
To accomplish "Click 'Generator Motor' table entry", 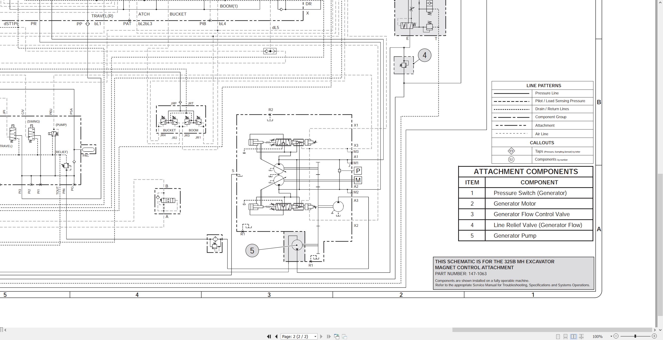I will tap(515, 203).
